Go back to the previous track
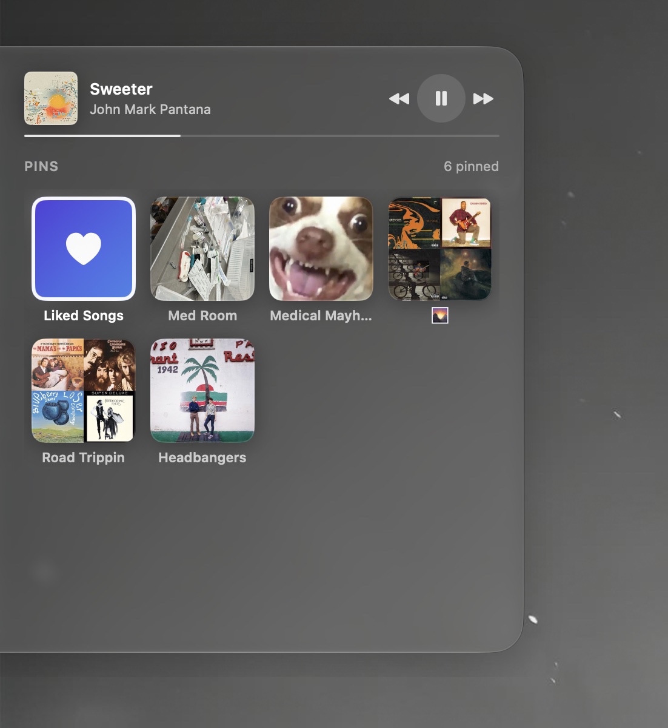The image size is (668, 728). click(x=399, y=98)
